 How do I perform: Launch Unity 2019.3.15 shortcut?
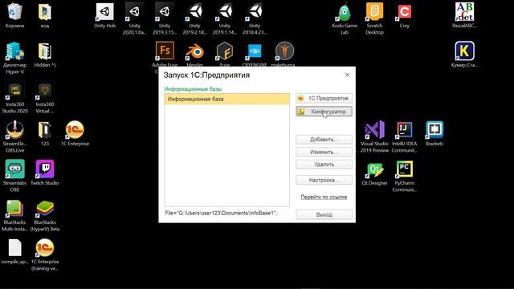pos(165,19)
